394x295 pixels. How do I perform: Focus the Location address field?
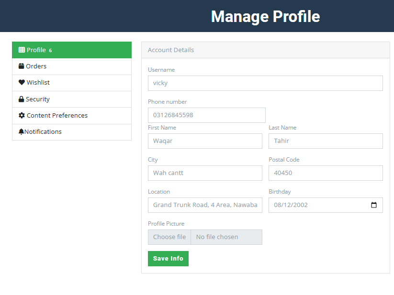point(205,205)
